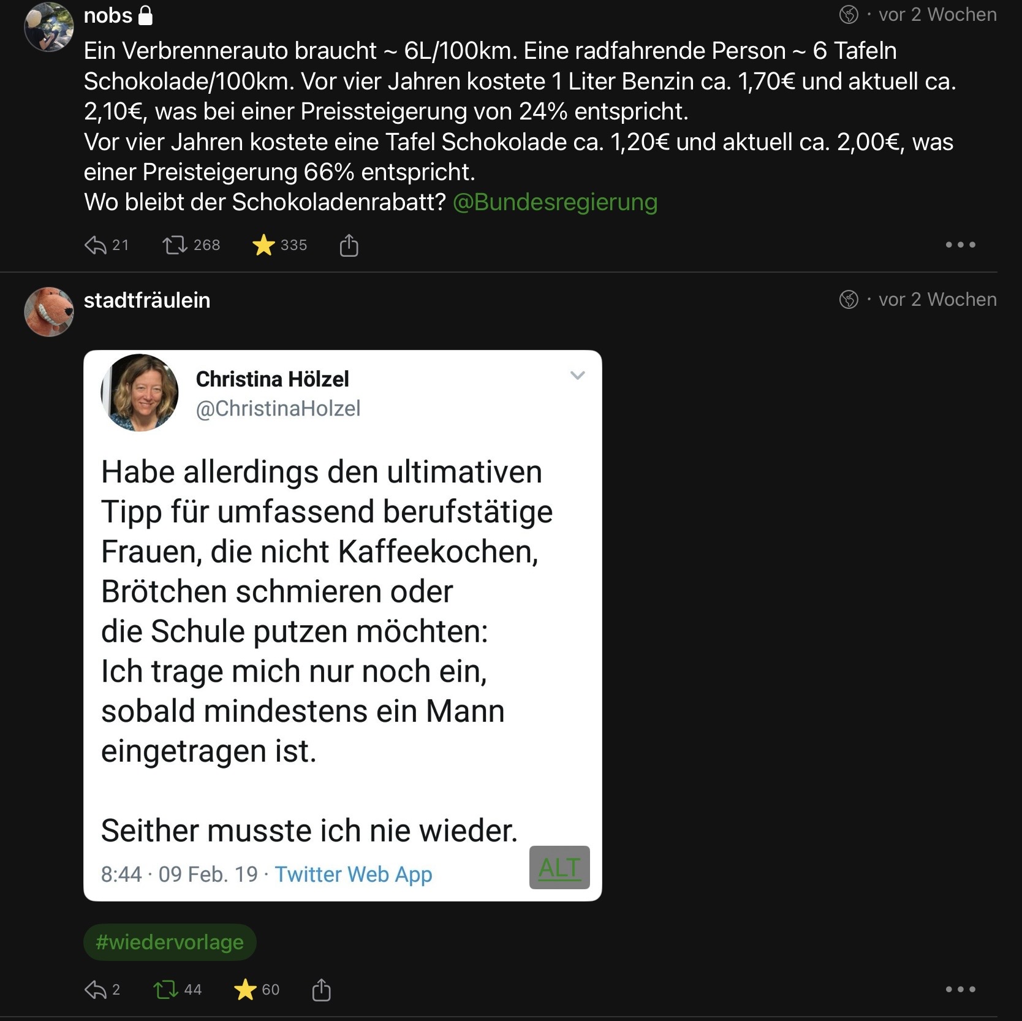Reply to the nobs post
This screenshot has height=1021, width=1022.
(x=96, y=245)
